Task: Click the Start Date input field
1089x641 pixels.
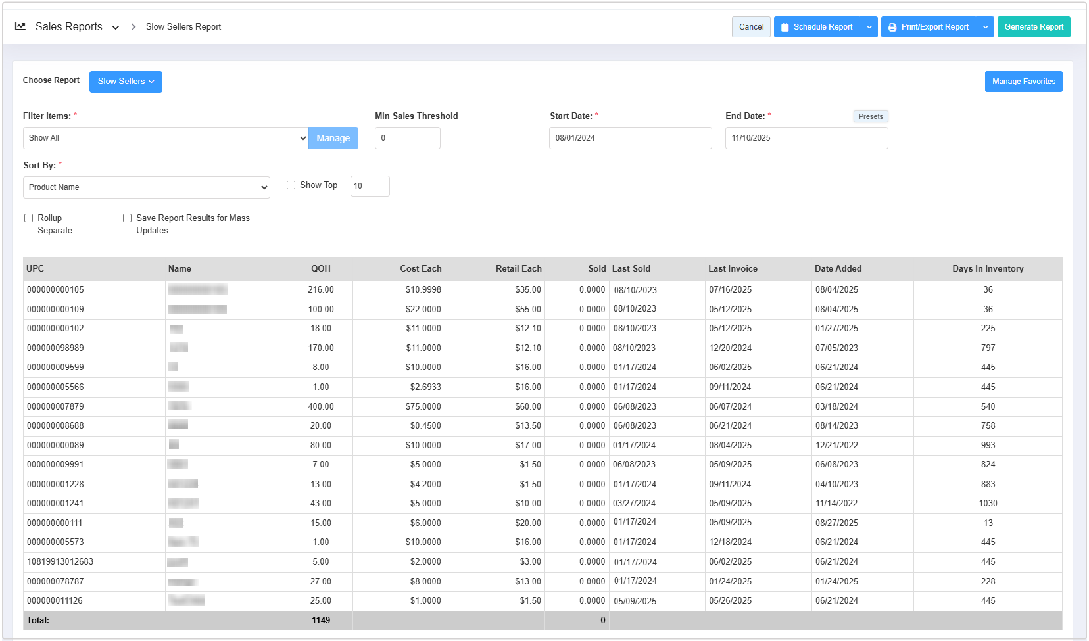Action: (630, 138)
